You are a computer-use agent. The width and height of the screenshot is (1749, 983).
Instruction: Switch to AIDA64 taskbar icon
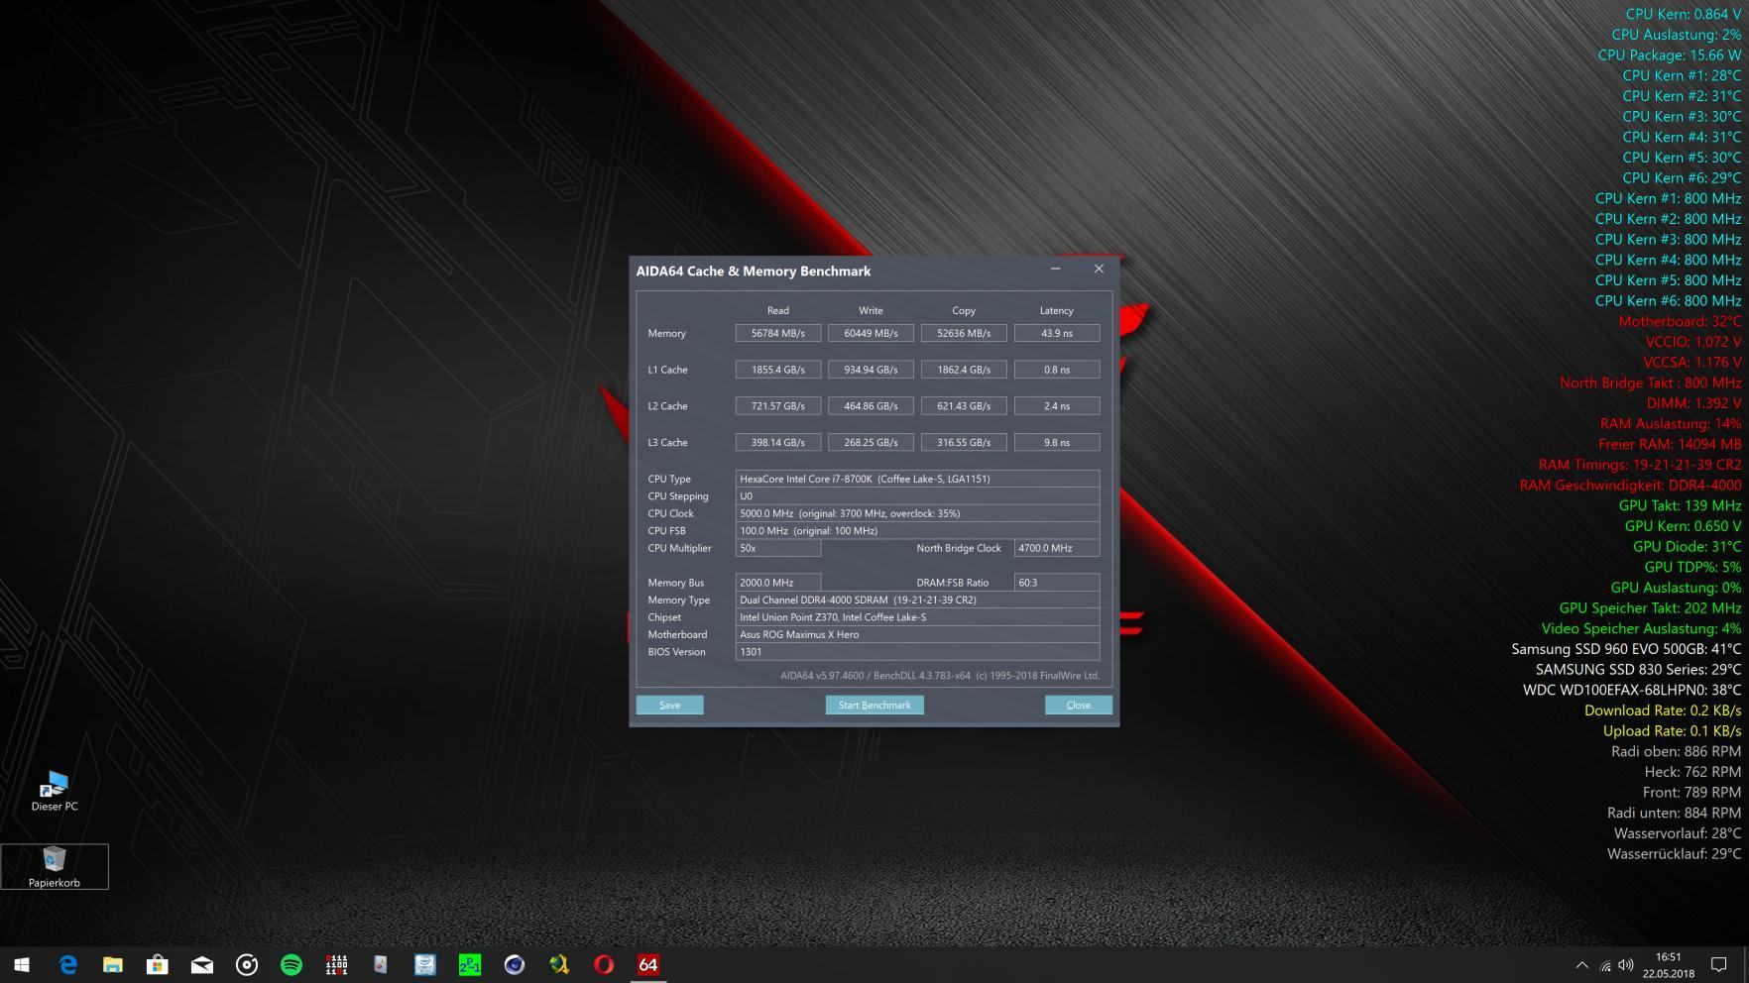(x=648, y=964)
